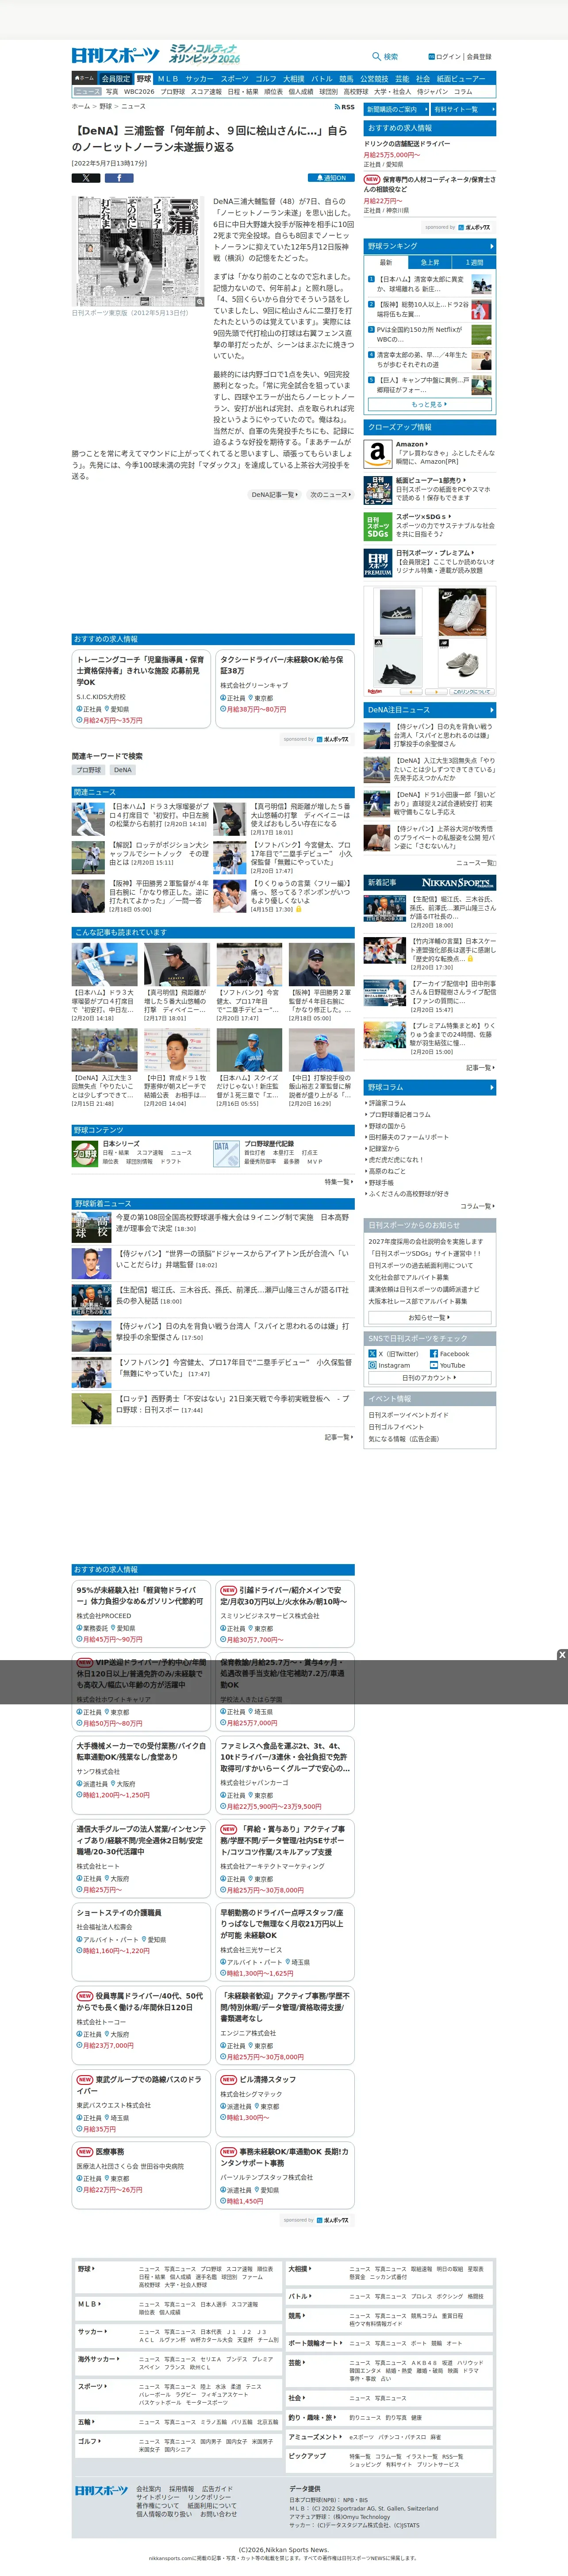Viewport: 568px width, 2576px height.
Task: Open the 野球 breadcrumb link
Action: coord(106,106)
